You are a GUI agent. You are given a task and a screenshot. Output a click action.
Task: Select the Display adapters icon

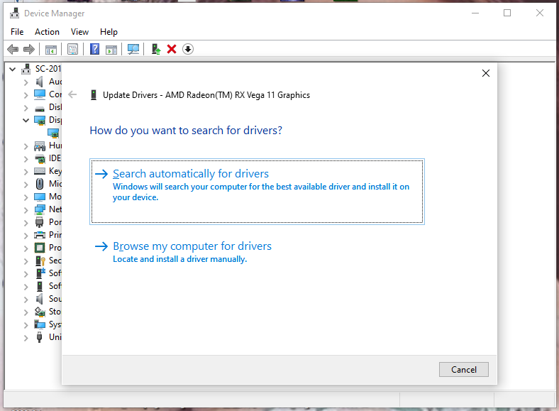pos(40,120)
